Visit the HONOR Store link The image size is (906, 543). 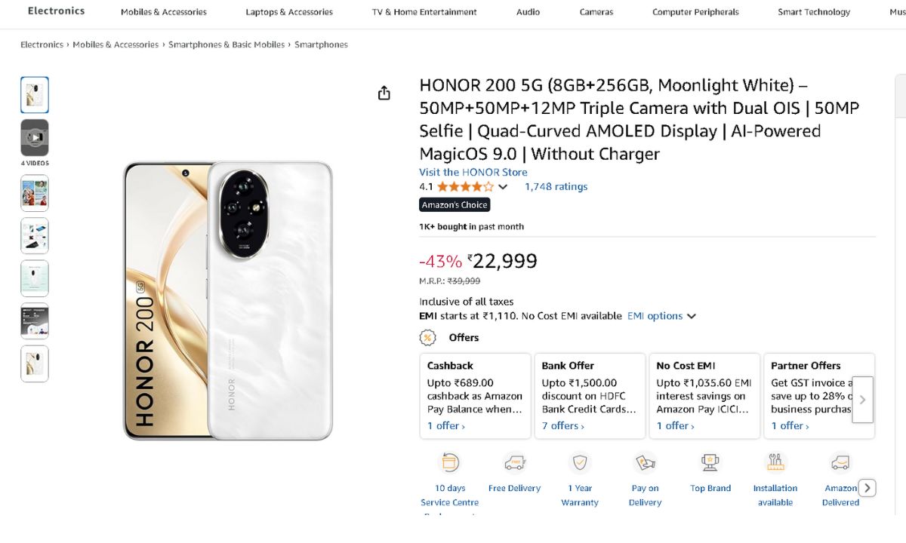click(x=473, y=172)
